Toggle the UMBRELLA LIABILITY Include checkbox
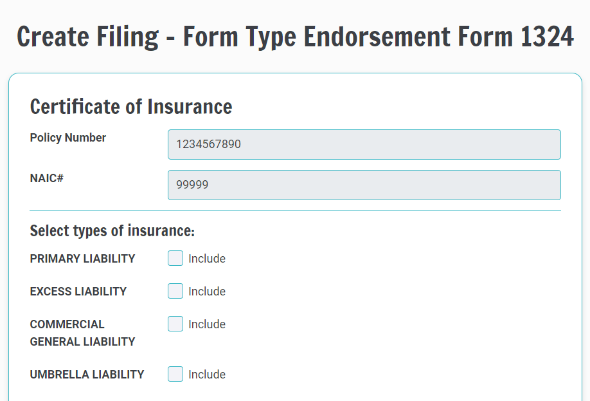This screenshot has width=590, height=401. (x=175, y=374)
